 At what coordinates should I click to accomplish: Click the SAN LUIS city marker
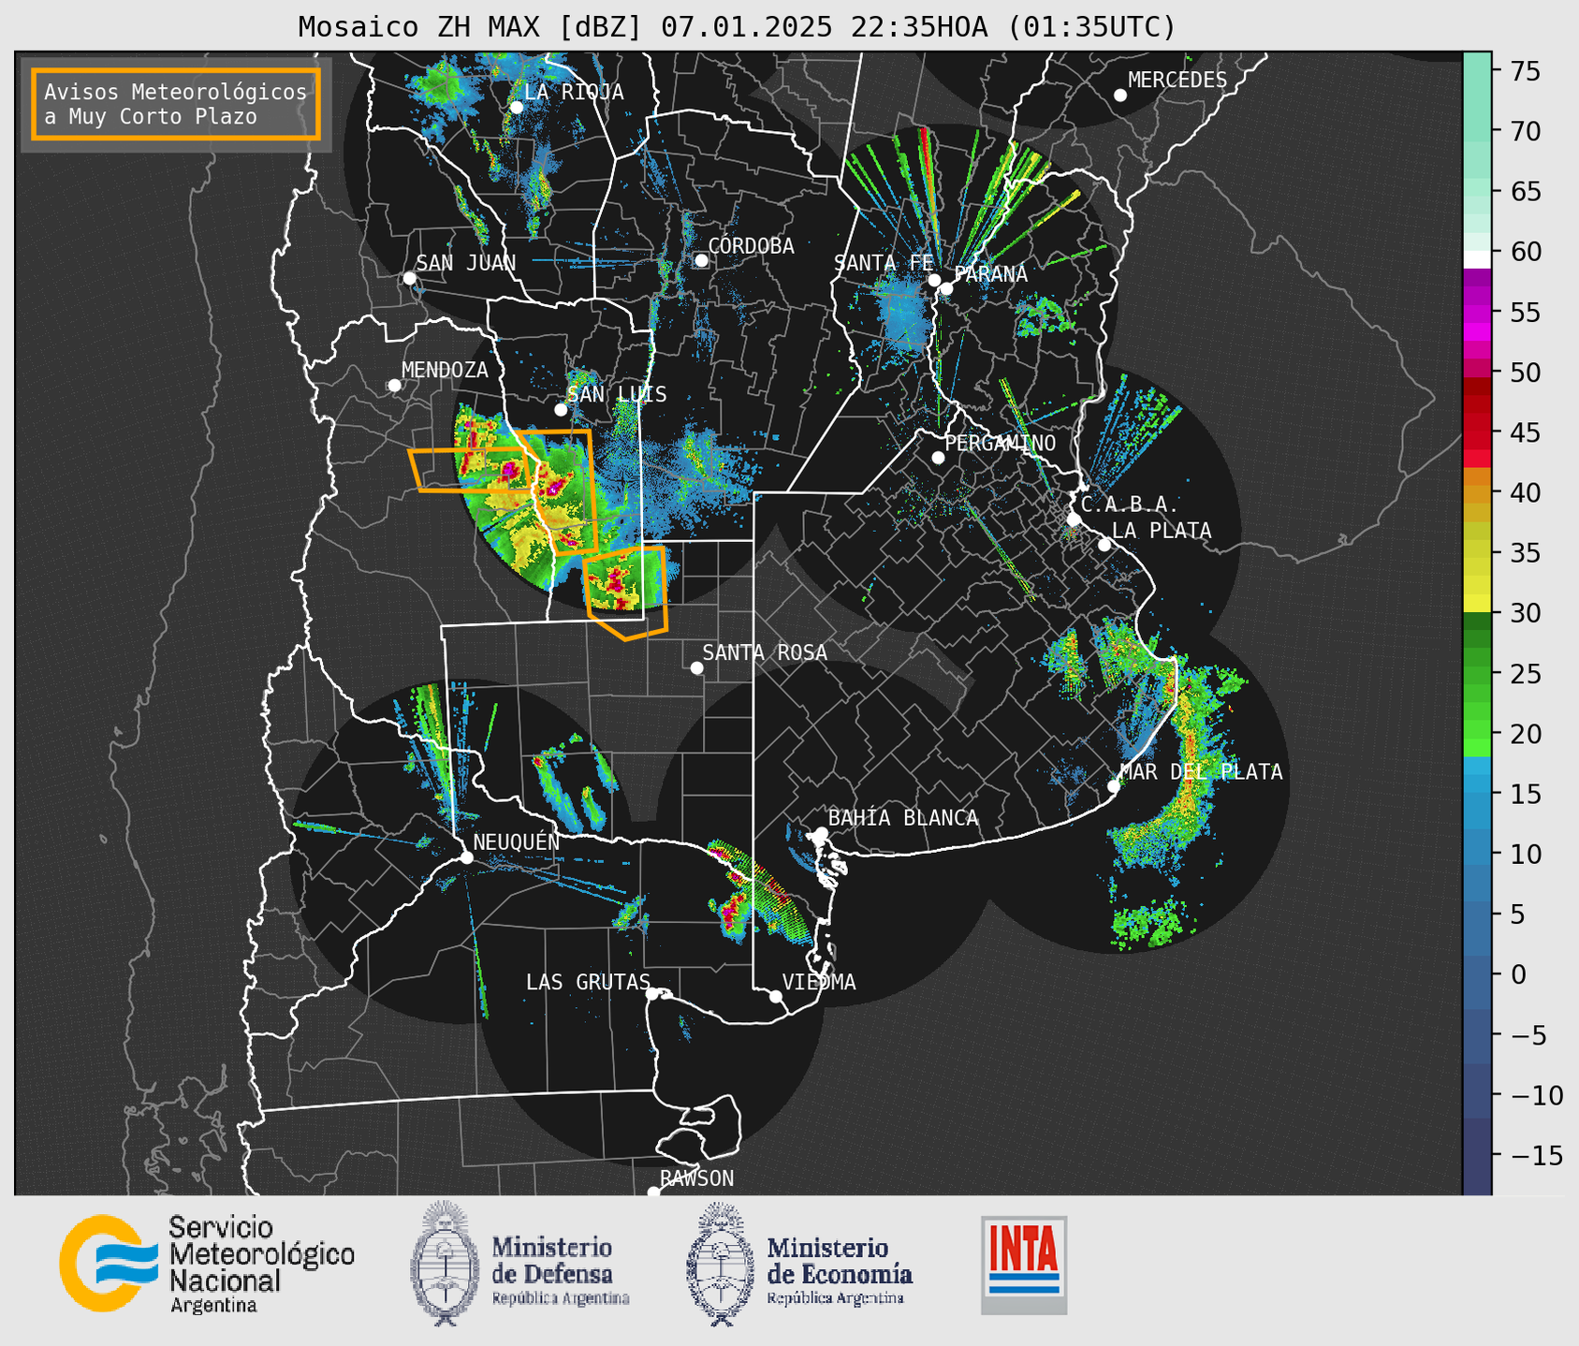pos(561,410)
